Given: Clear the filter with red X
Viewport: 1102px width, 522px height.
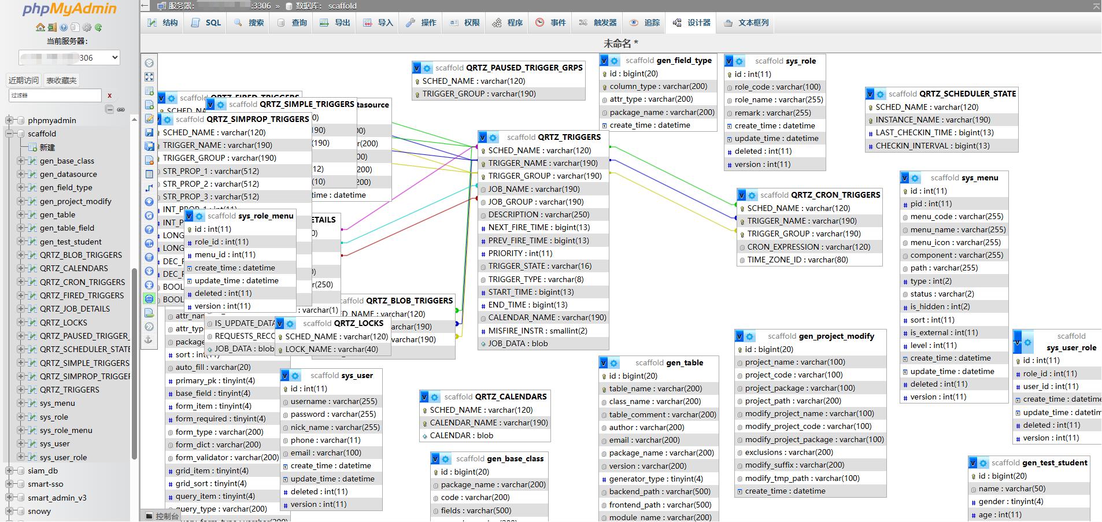Looking at the screenshot, I should 109,95.
